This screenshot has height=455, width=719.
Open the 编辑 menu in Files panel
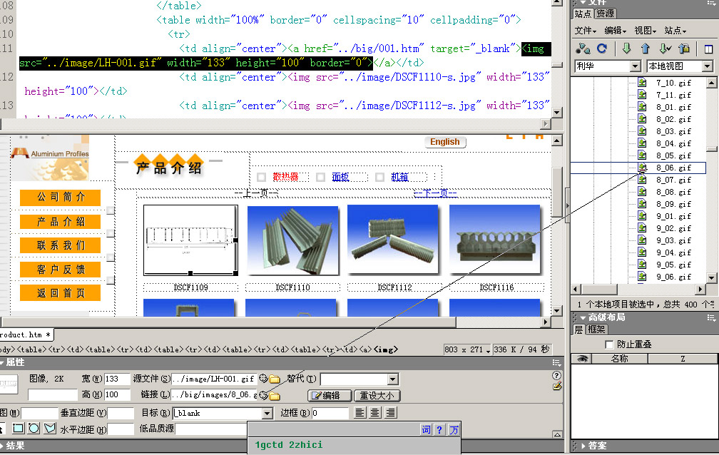click(616, 31)
